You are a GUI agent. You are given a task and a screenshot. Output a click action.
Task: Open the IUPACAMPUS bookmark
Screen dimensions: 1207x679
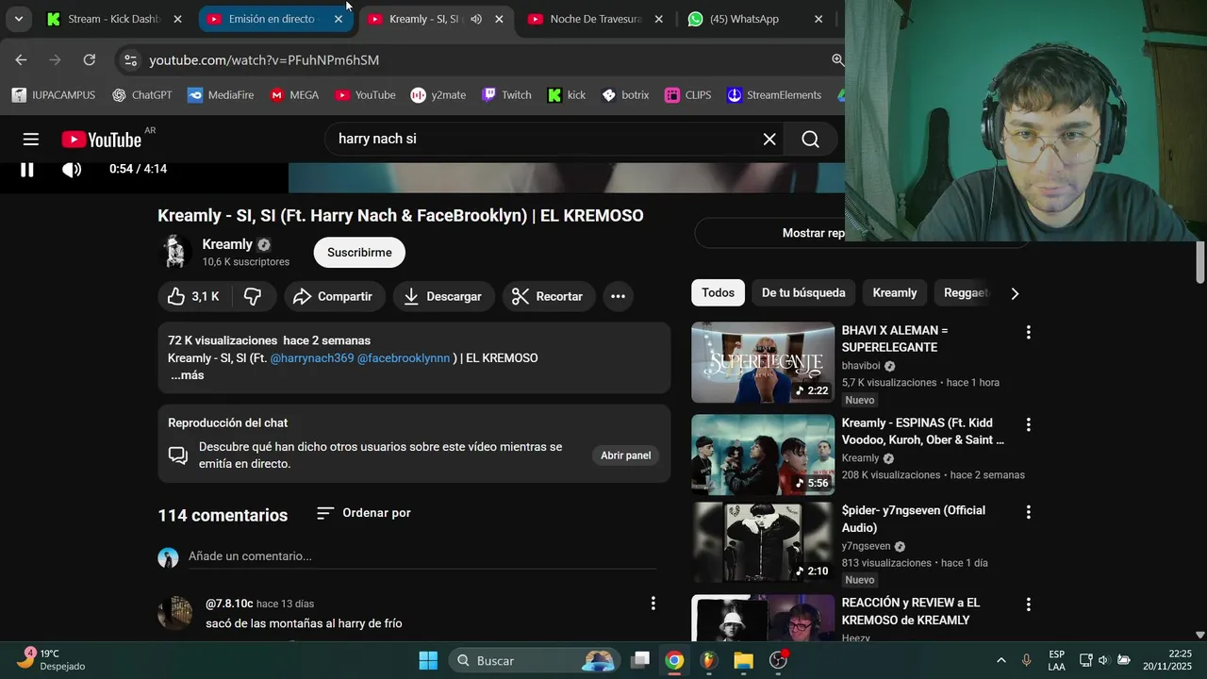53,95
